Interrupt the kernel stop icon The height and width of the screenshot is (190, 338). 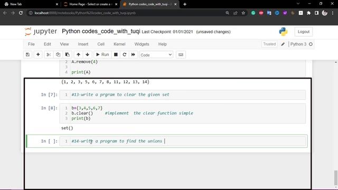pos(116,55)
